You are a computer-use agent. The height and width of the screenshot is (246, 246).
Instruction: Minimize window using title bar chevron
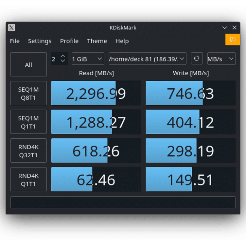(225, 28)
